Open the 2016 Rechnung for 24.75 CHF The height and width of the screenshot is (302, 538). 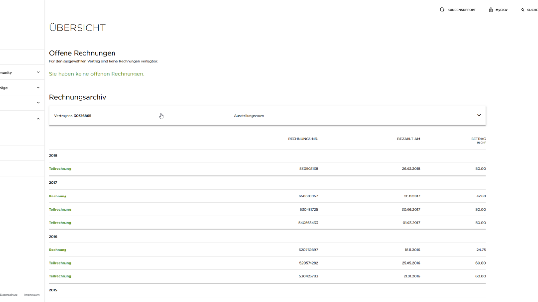pos(58,250)
